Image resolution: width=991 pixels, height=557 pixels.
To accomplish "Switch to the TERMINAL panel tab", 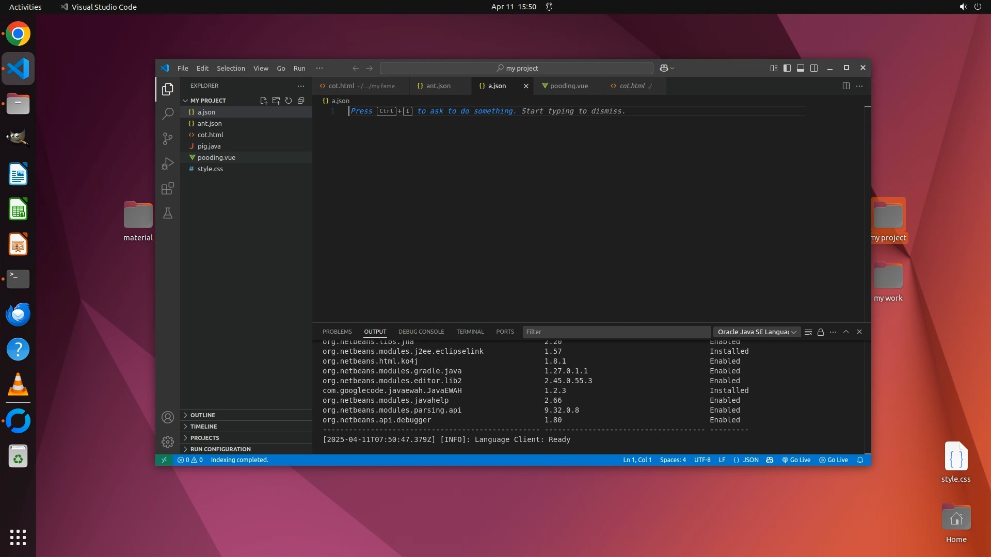I will (470, 332).
